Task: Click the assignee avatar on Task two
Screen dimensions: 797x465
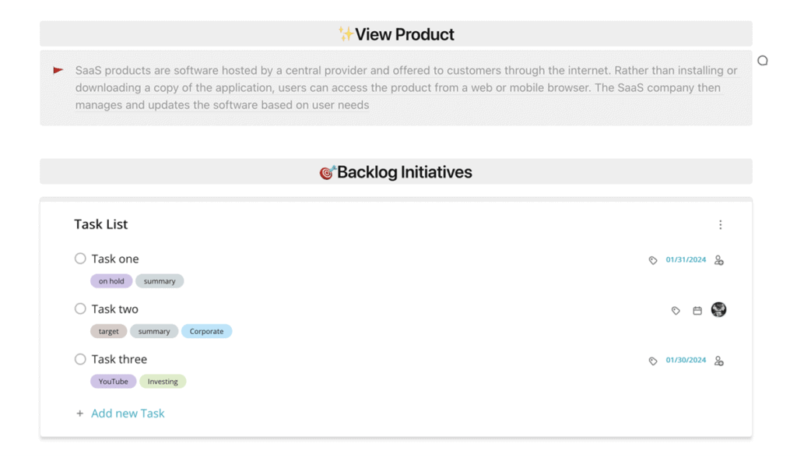Action: 718,309
